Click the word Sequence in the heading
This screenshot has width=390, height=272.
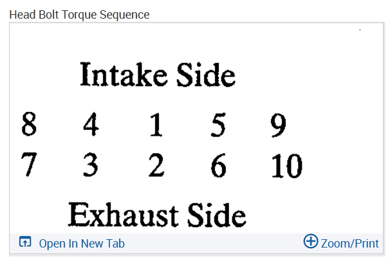[x=125, y=14]
